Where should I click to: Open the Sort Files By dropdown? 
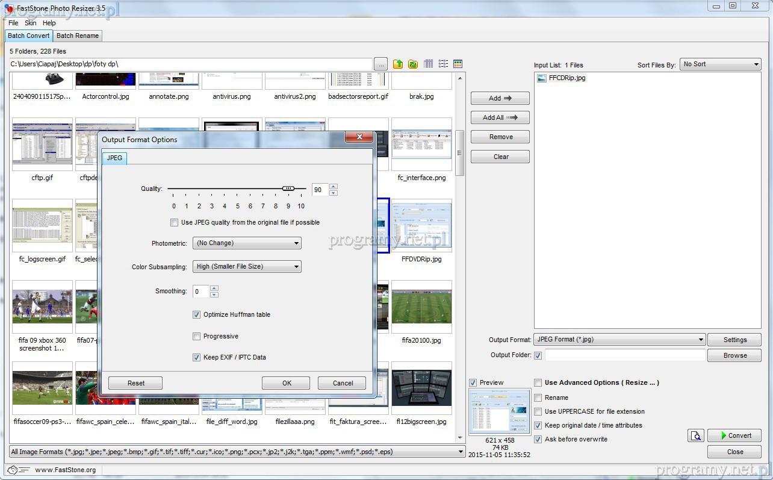pyautogui.click(x=721, y=64)
